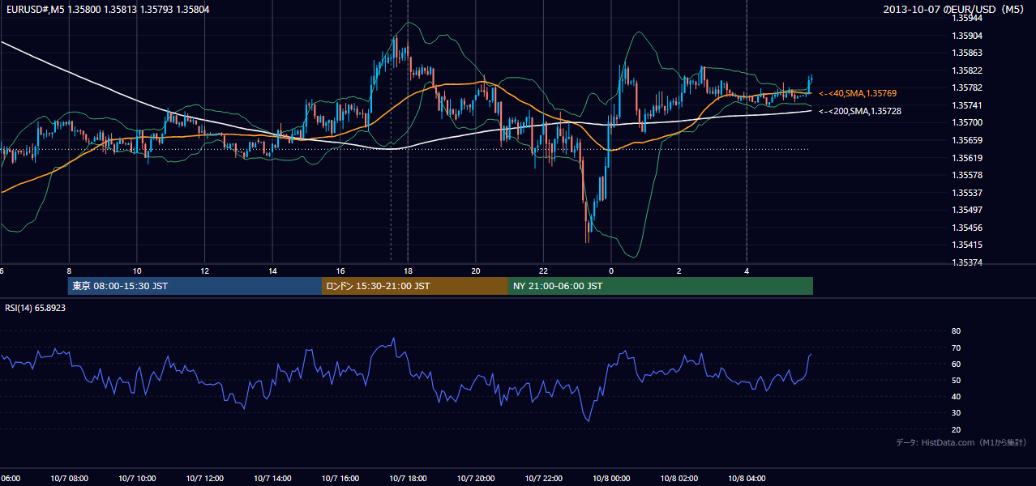Image resolution: width=1036 pixels, height=486 pixels.
Task: Click hour 12 tick under price chart
Action: 205,271
